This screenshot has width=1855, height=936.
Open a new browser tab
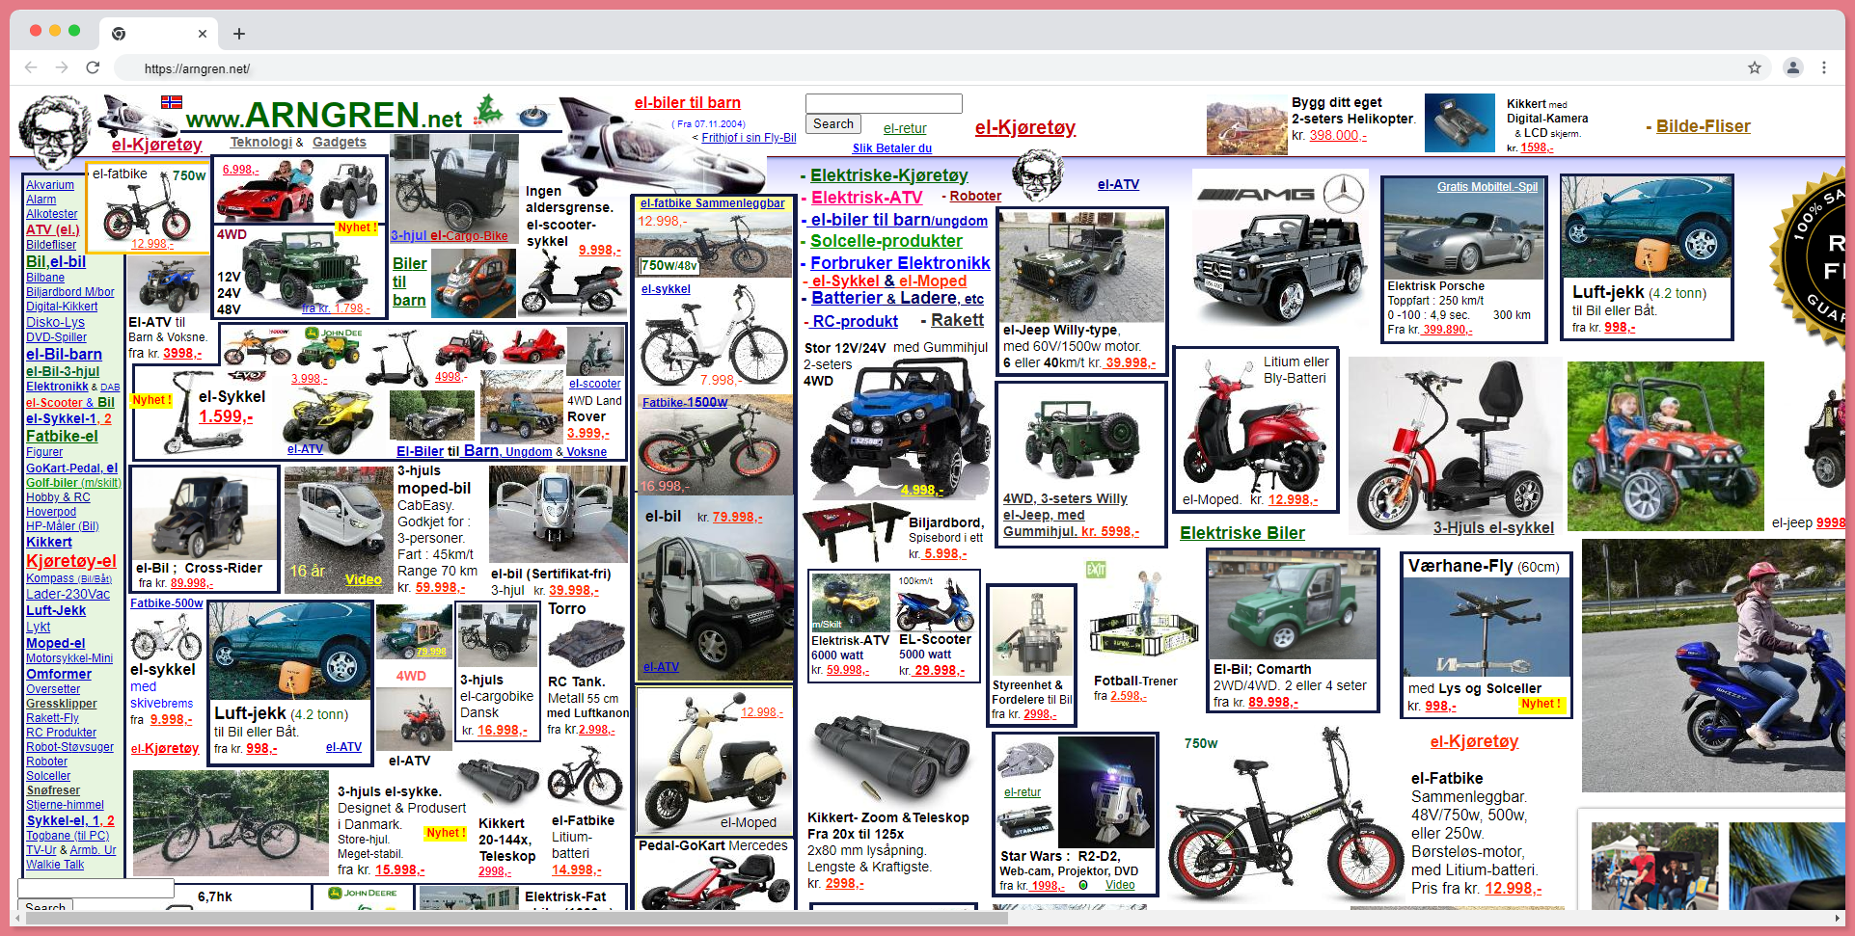(238, 33)
